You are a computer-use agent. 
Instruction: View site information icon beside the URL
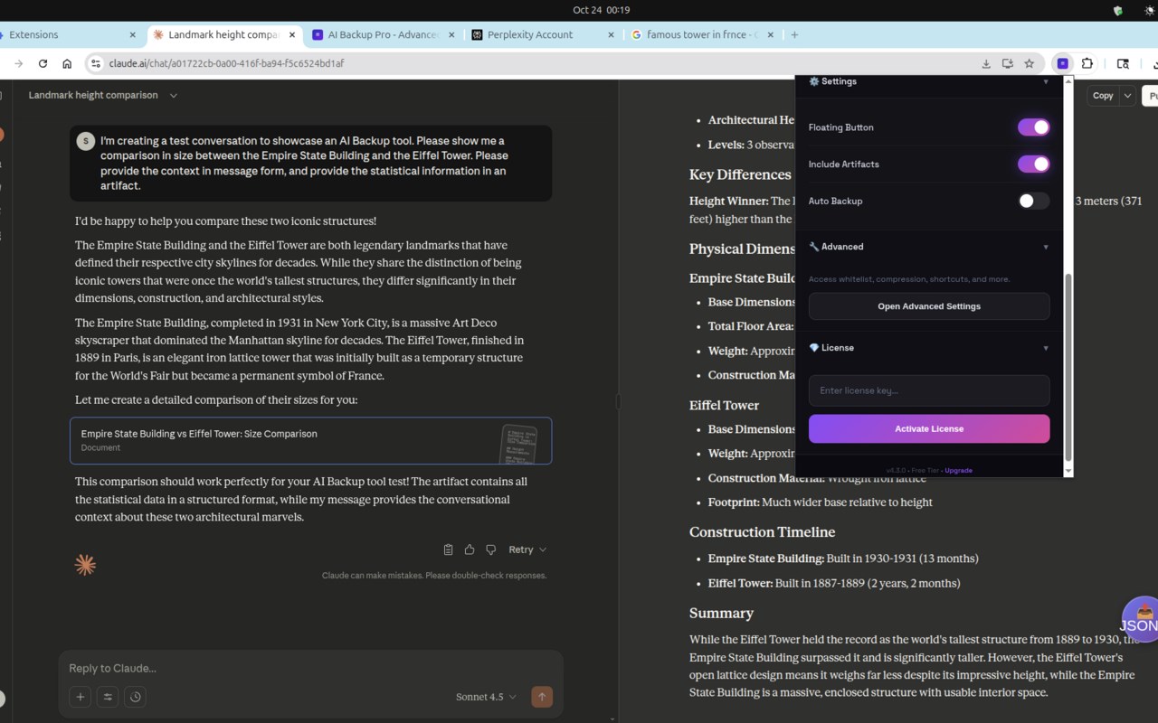[x=96, y=64]
